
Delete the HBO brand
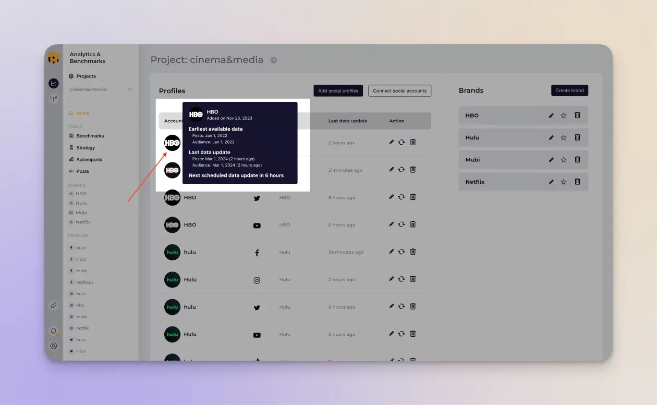(577, 116)
